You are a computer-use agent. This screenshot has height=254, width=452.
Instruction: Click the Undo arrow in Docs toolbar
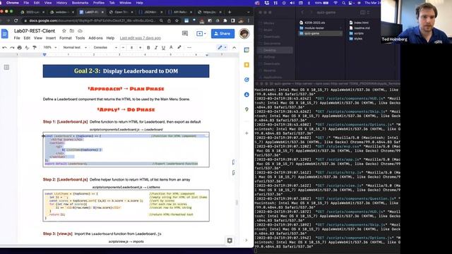pyautogui.click(x=5, y=47)
